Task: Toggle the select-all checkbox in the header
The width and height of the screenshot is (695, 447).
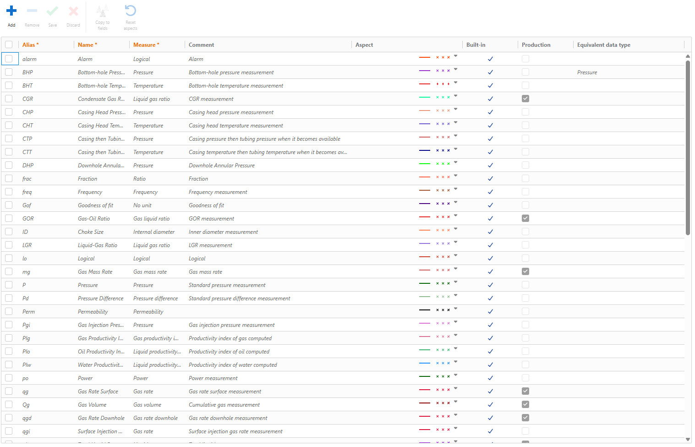Action: click(x=9, y=44)
